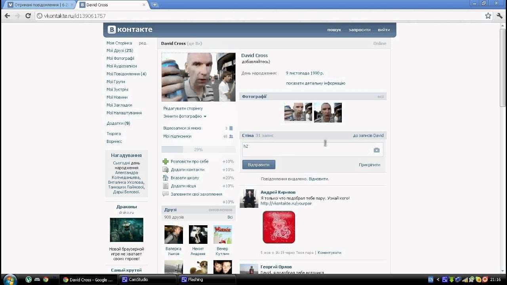Click Редагувати сторінку link

[183, 108]
